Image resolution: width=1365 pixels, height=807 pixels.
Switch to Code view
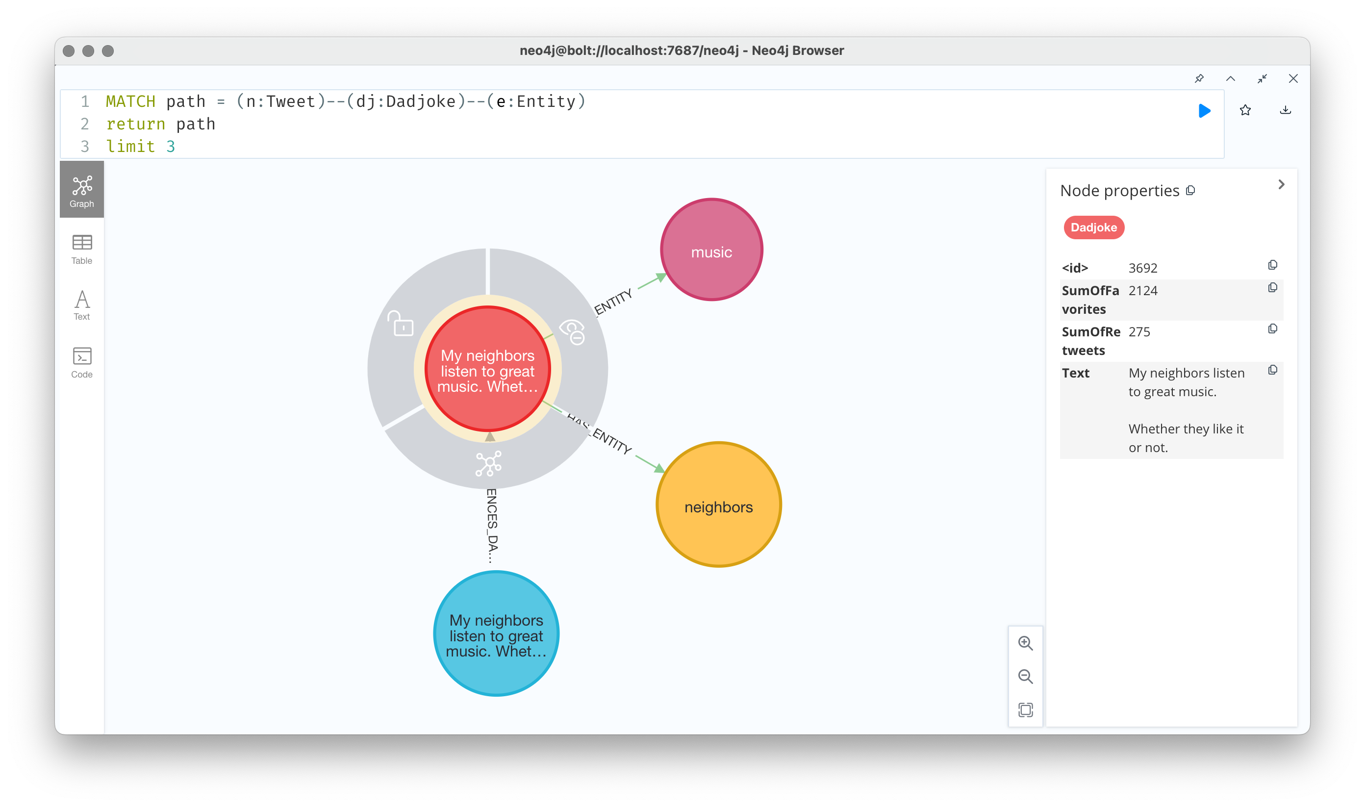82,363
